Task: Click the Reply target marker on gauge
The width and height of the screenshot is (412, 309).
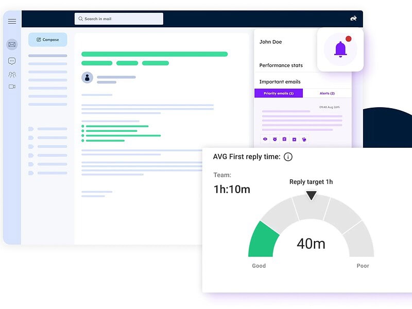Action: (x=311, y=195)
